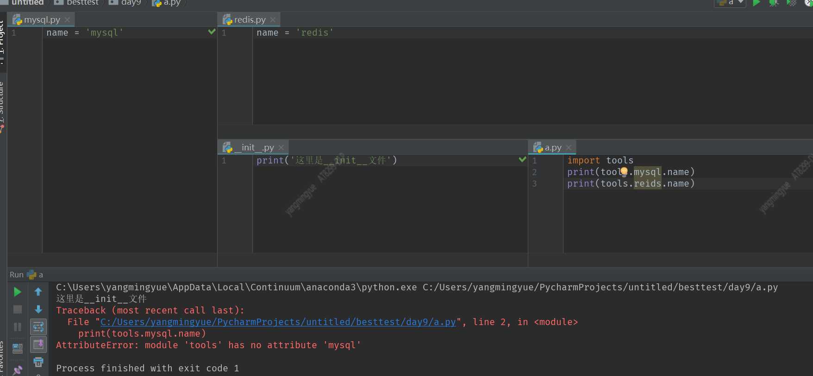Click 'AttributeError' message line in console
This screenshot has width=813, height=376.
pyautogui.click(x=208, y=345)
